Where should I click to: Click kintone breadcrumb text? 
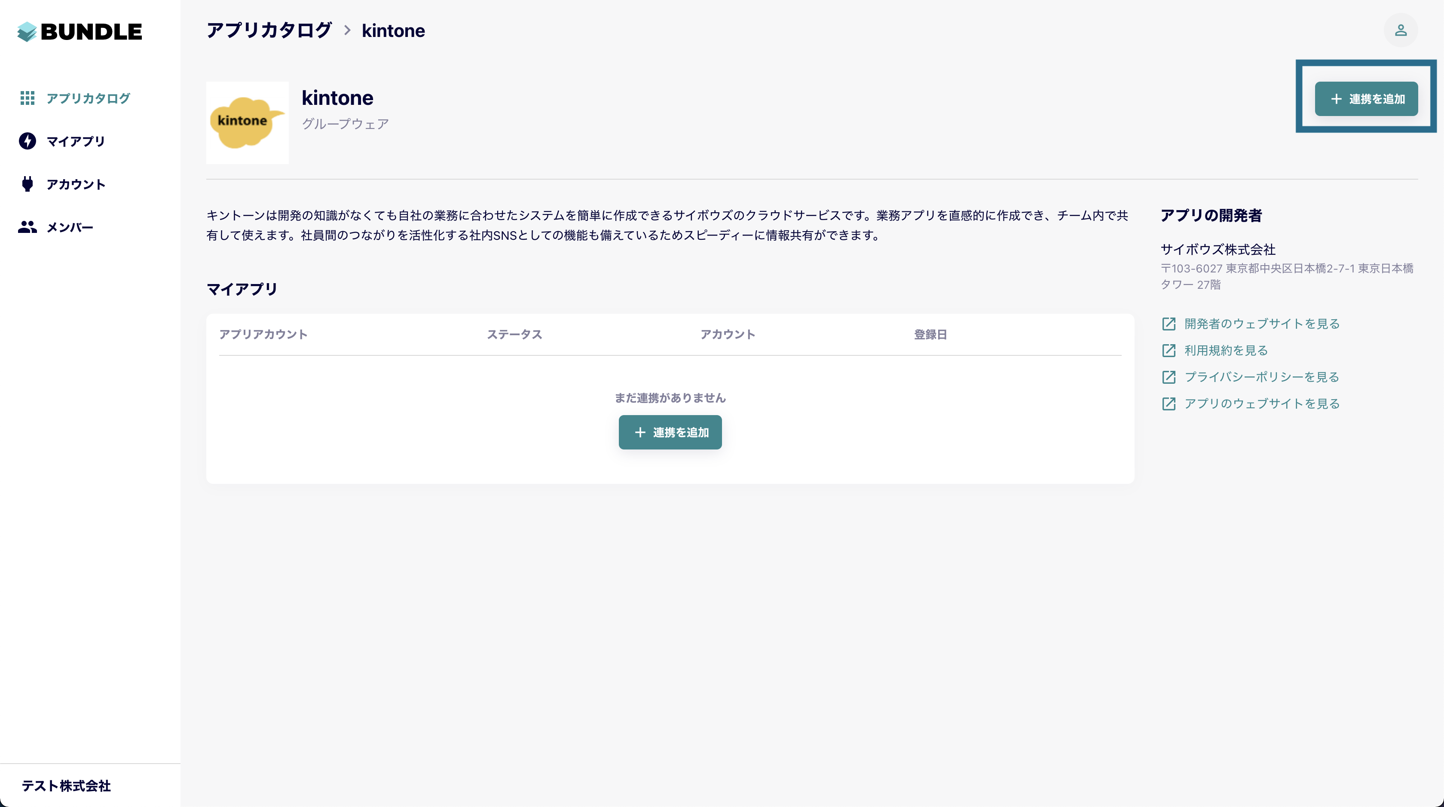393,30
